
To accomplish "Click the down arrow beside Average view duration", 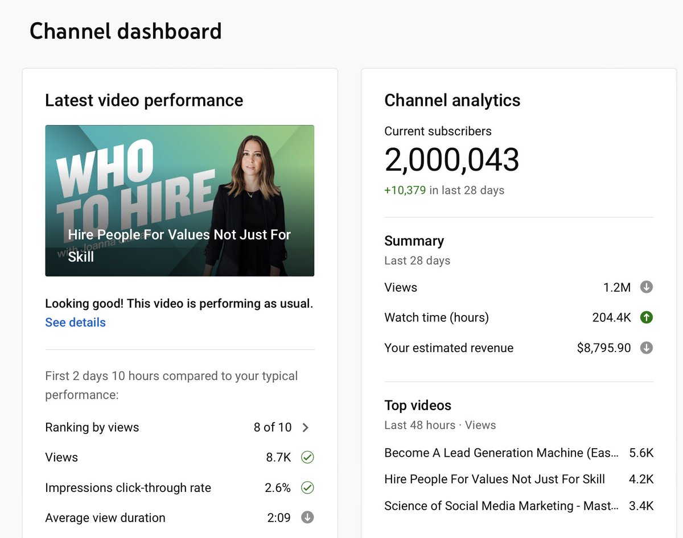I will point(307,518).
